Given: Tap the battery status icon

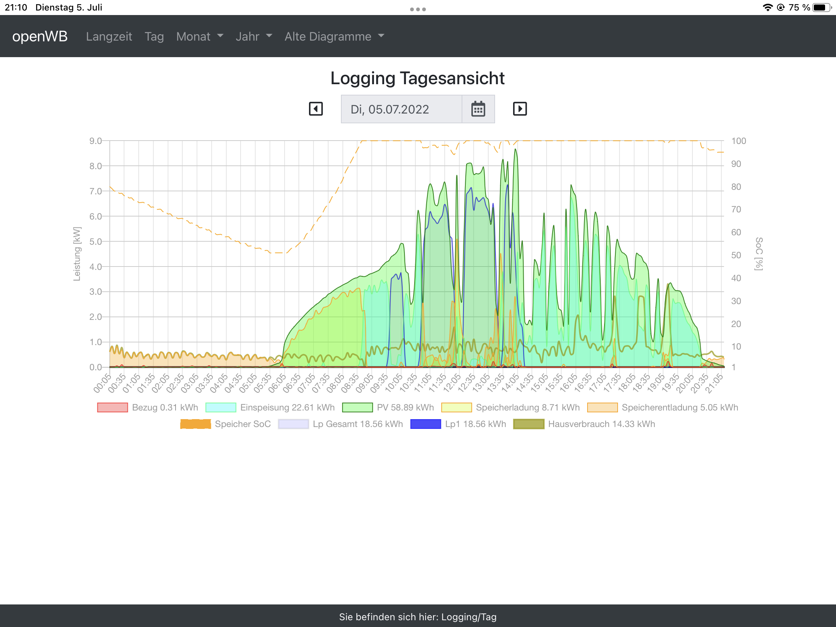Looking at the screenshot, I should (x=822, y=8).
